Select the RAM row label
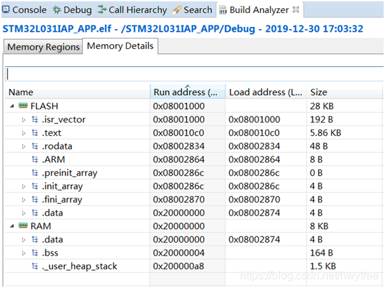Image resolution: width=385 pixels, height=288 pixels. coord(41,226)
